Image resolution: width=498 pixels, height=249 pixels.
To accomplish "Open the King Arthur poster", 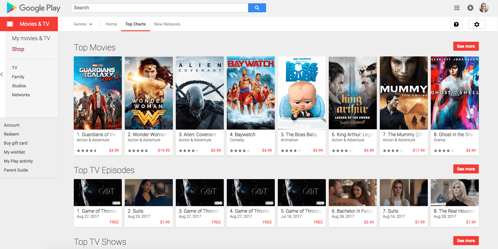I will click(353, 93).
